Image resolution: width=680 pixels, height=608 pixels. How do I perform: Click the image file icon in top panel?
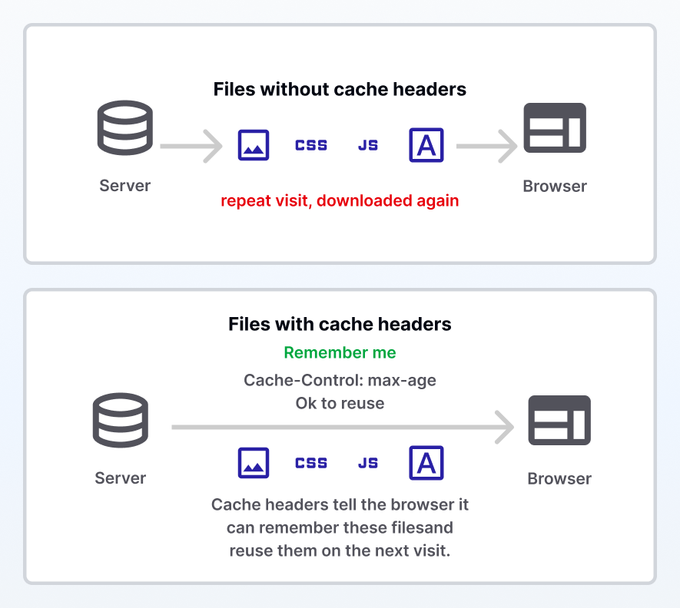pyautogui.click(x=254, y=145)
